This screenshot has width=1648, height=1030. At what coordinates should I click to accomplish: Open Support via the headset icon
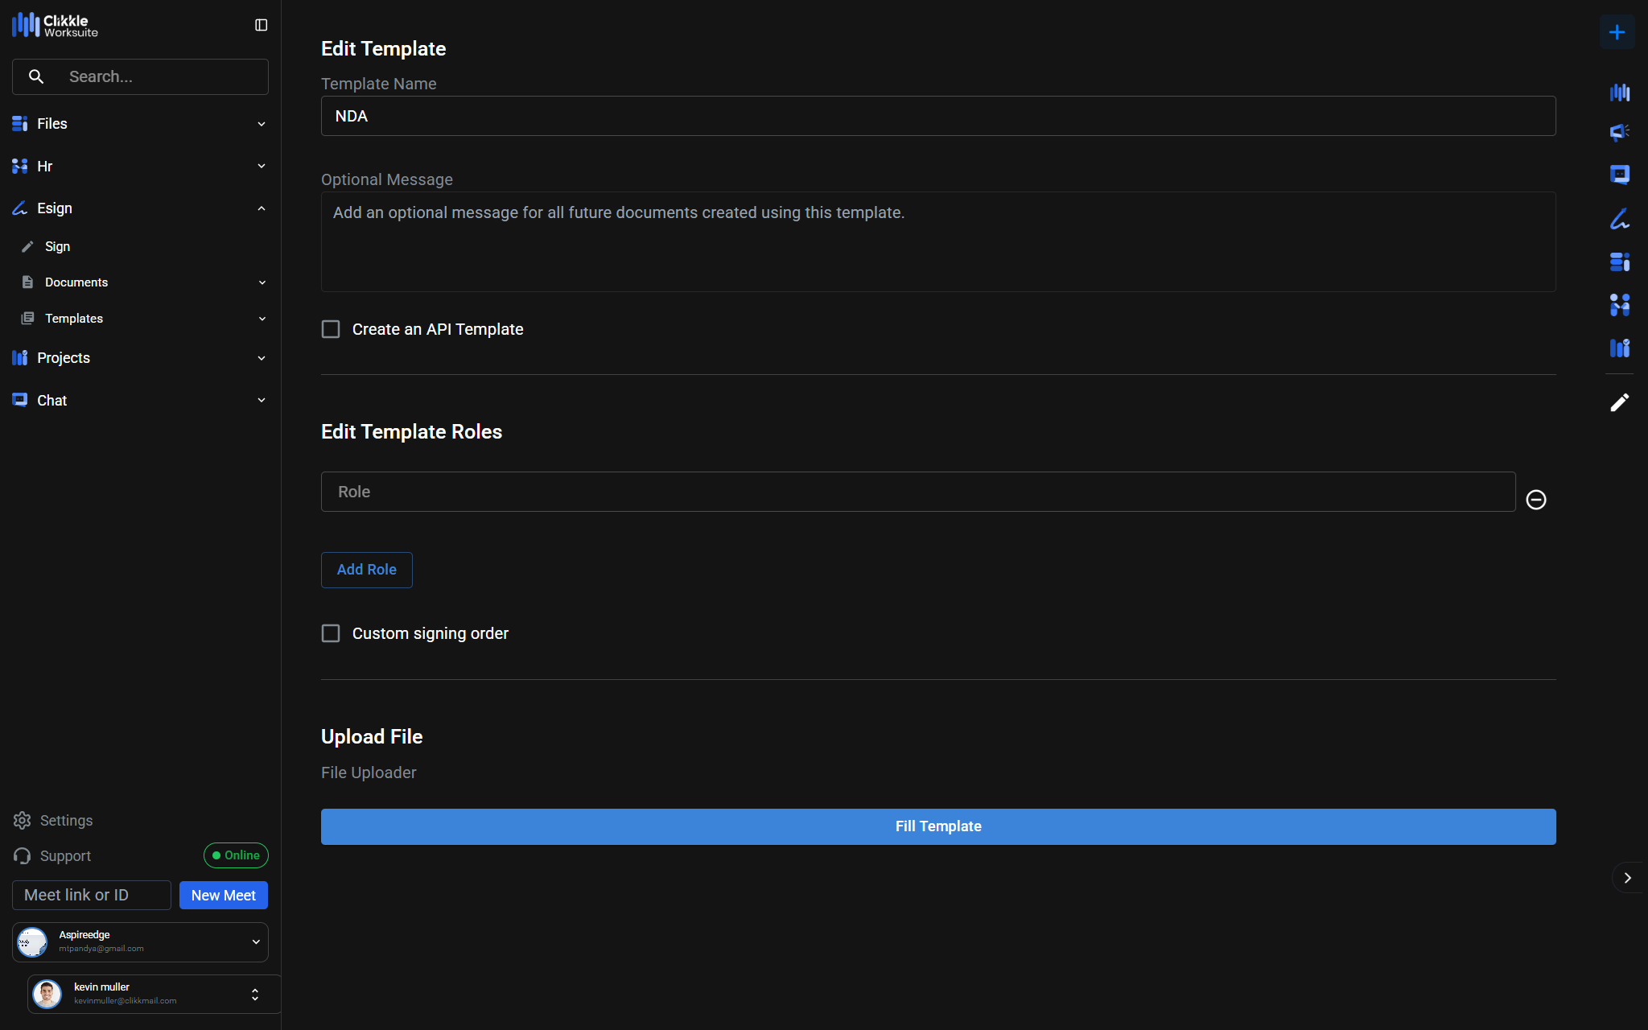(23, 855)
